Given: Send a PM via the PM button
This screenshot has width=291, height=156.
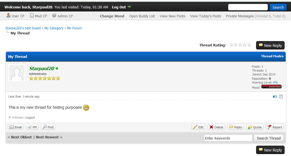Looking at the screenshot, I should point(32,127).
